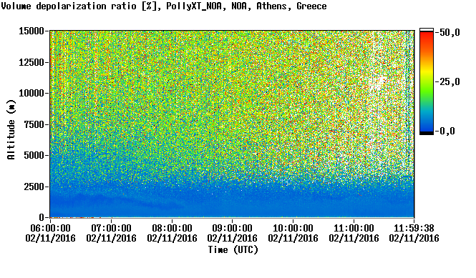This screenshot has height=278, width=476.
Task: Select the 15000 altitude tick label
Action: pyautogui.click(x=31, y=31)
